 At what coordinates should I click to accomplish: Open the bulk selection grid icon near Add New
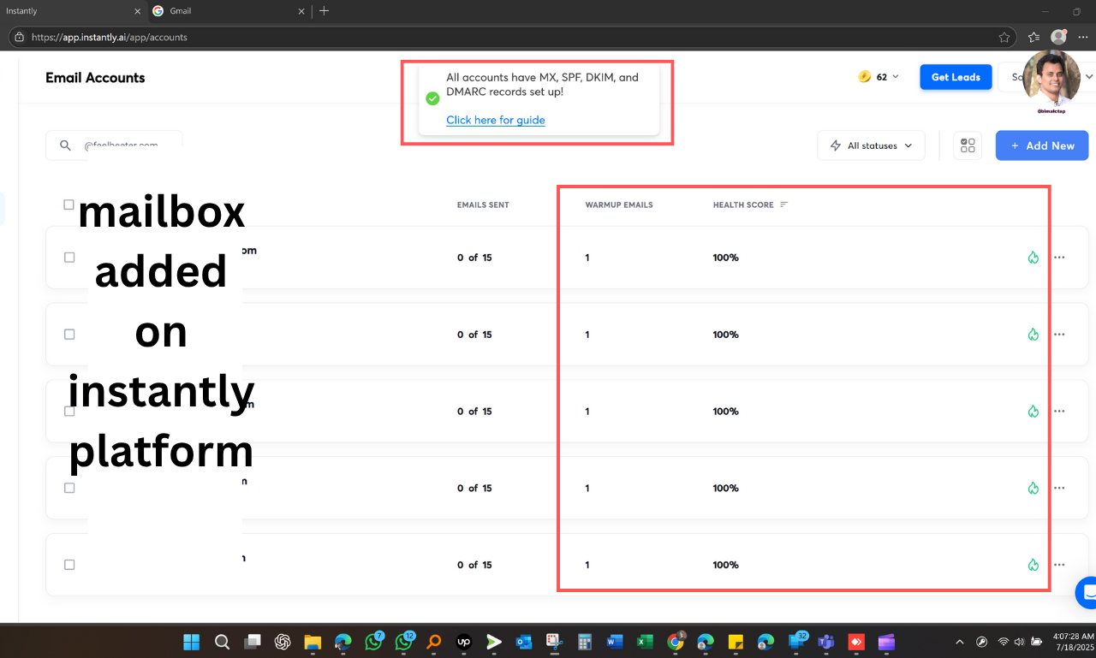click(x=968, y=145)
